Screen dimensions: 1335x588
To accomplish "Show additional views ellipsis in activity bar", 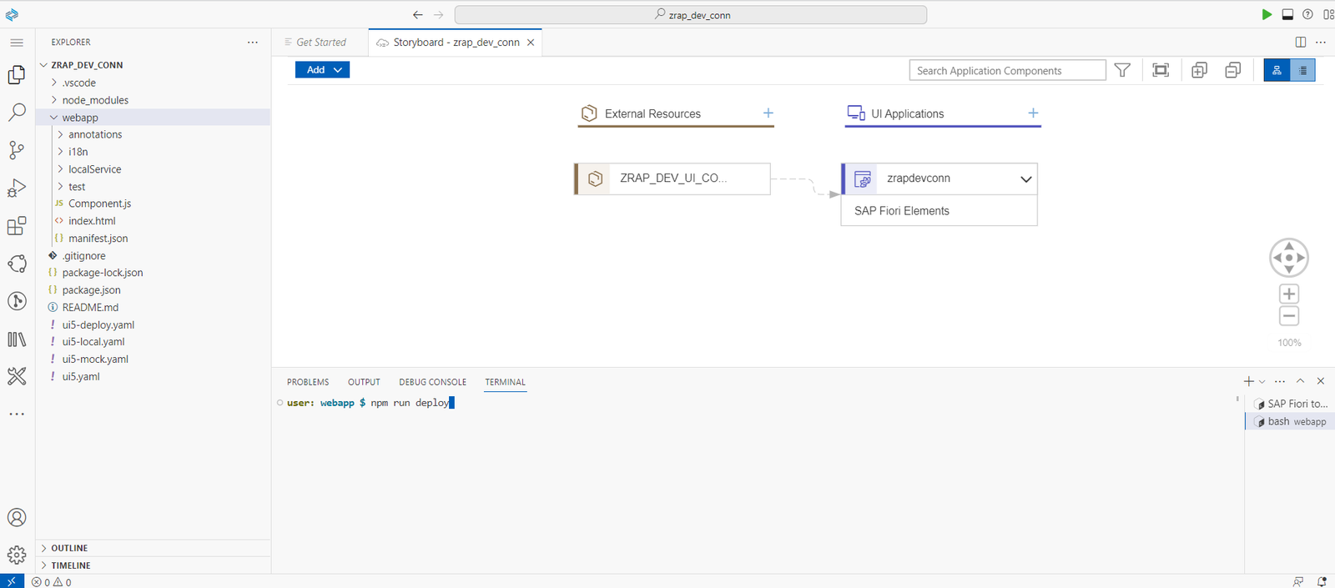I will [x=17, y=414].
